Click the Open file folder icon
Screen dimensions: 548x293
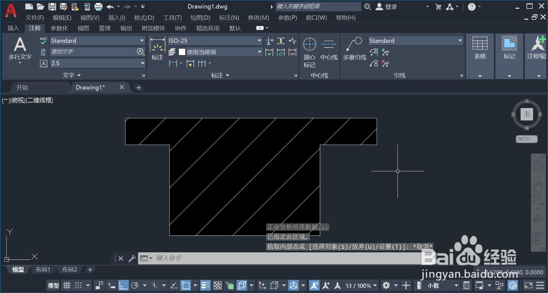tap(41, 6)
